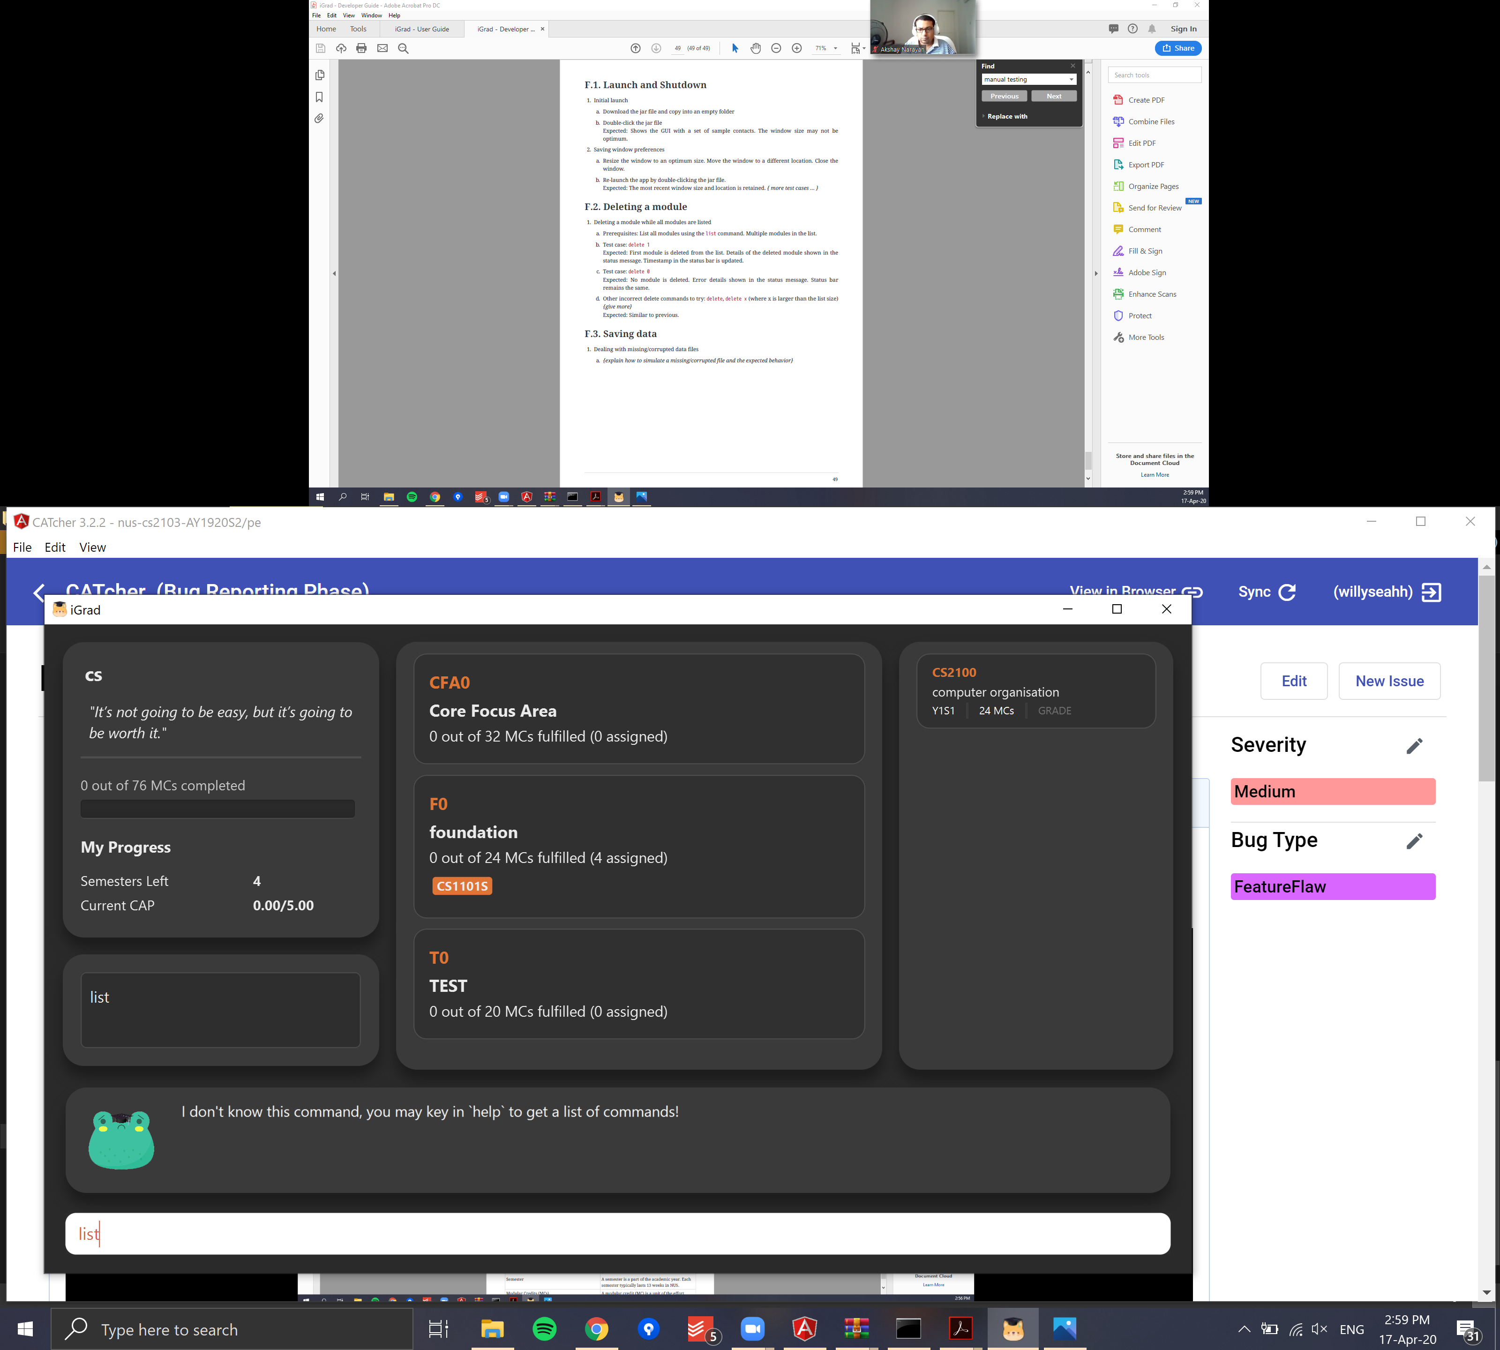The image size is (1500, 1350).
Task: Open Spotify from the Windows taskbar
Action: pyautogui.click(x=545, y=1328)
